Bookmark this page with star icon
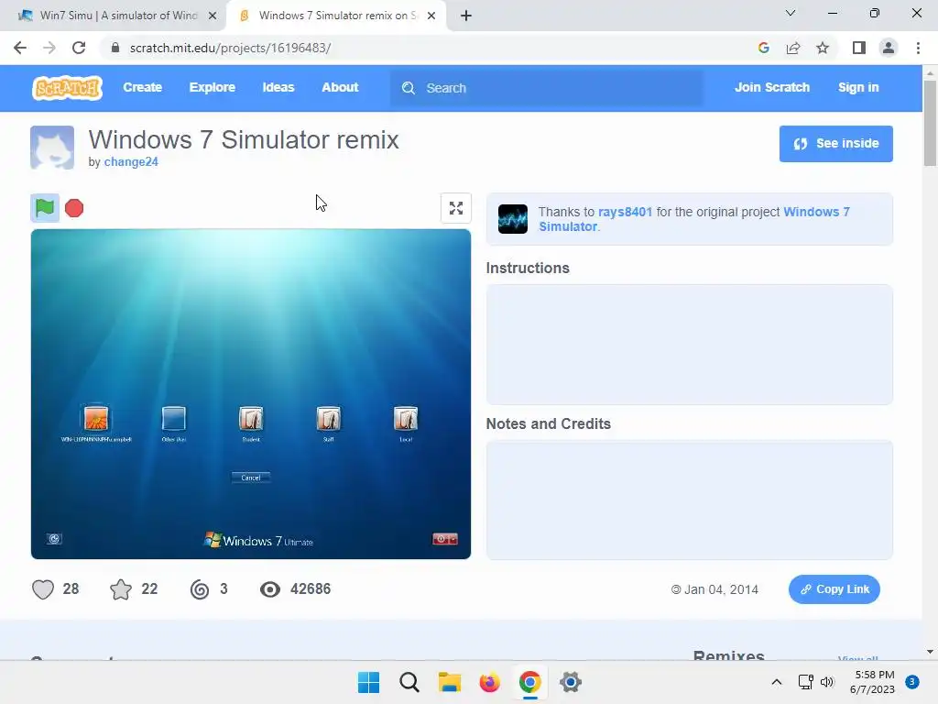Screen dimensions: 938x704 tap(823, 48)
